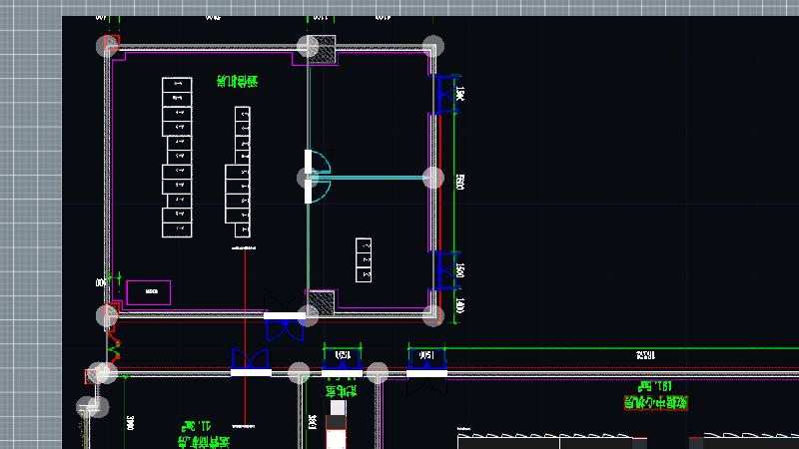Viewport: 799px width, 449px height.
Task: Click the node marker at the central door
Action: click(309, 178)
